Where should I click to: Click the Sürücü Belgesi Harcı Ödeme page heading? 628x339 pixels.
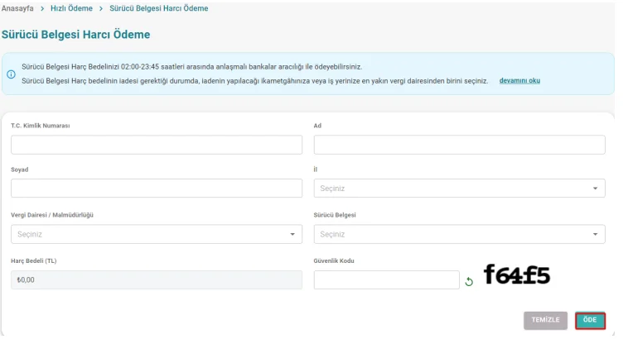coord(75,36)
